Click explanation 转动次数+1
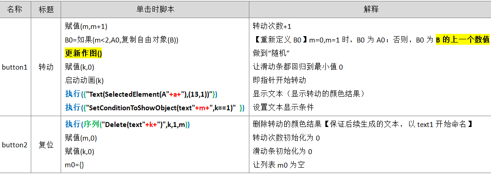 (x=272, y=27)
